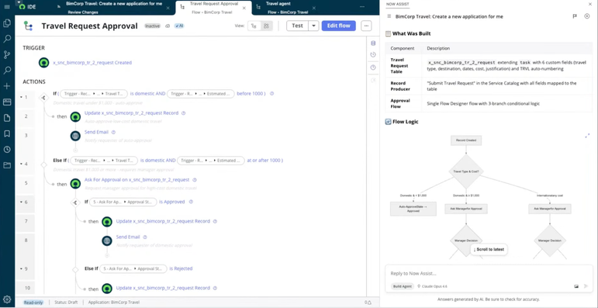Screen dimensions: 598x308
Task: Click the Send Email icon at step 8
Action: coord(107,241)
